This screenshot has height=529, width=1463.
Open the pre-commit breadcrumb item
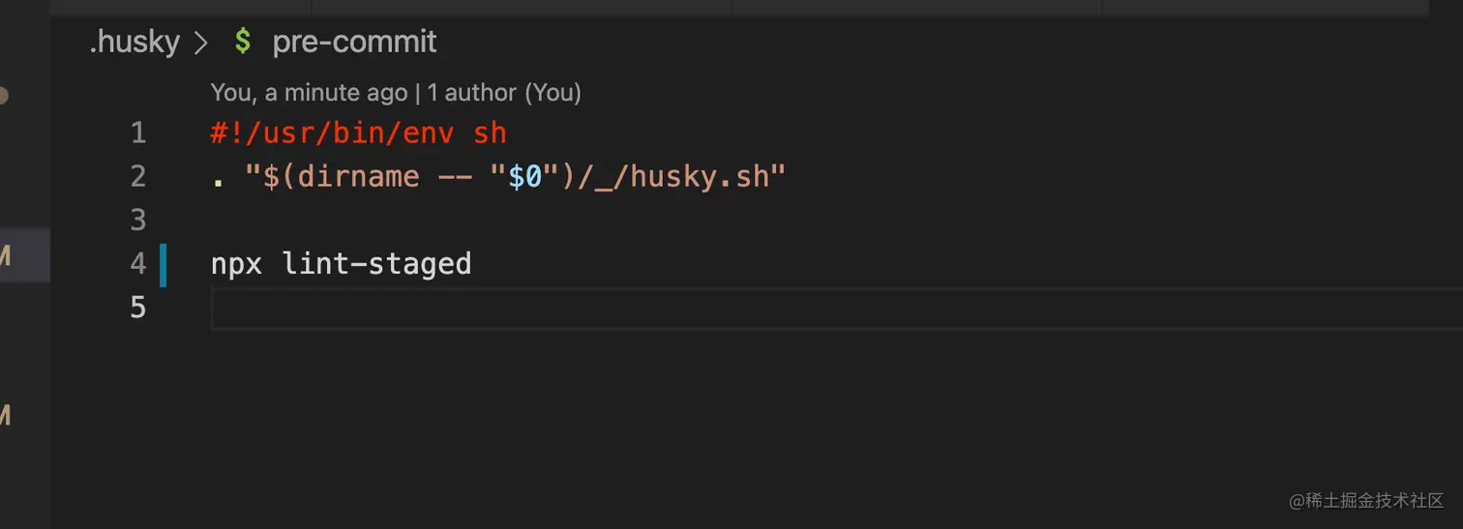[354, 42]
